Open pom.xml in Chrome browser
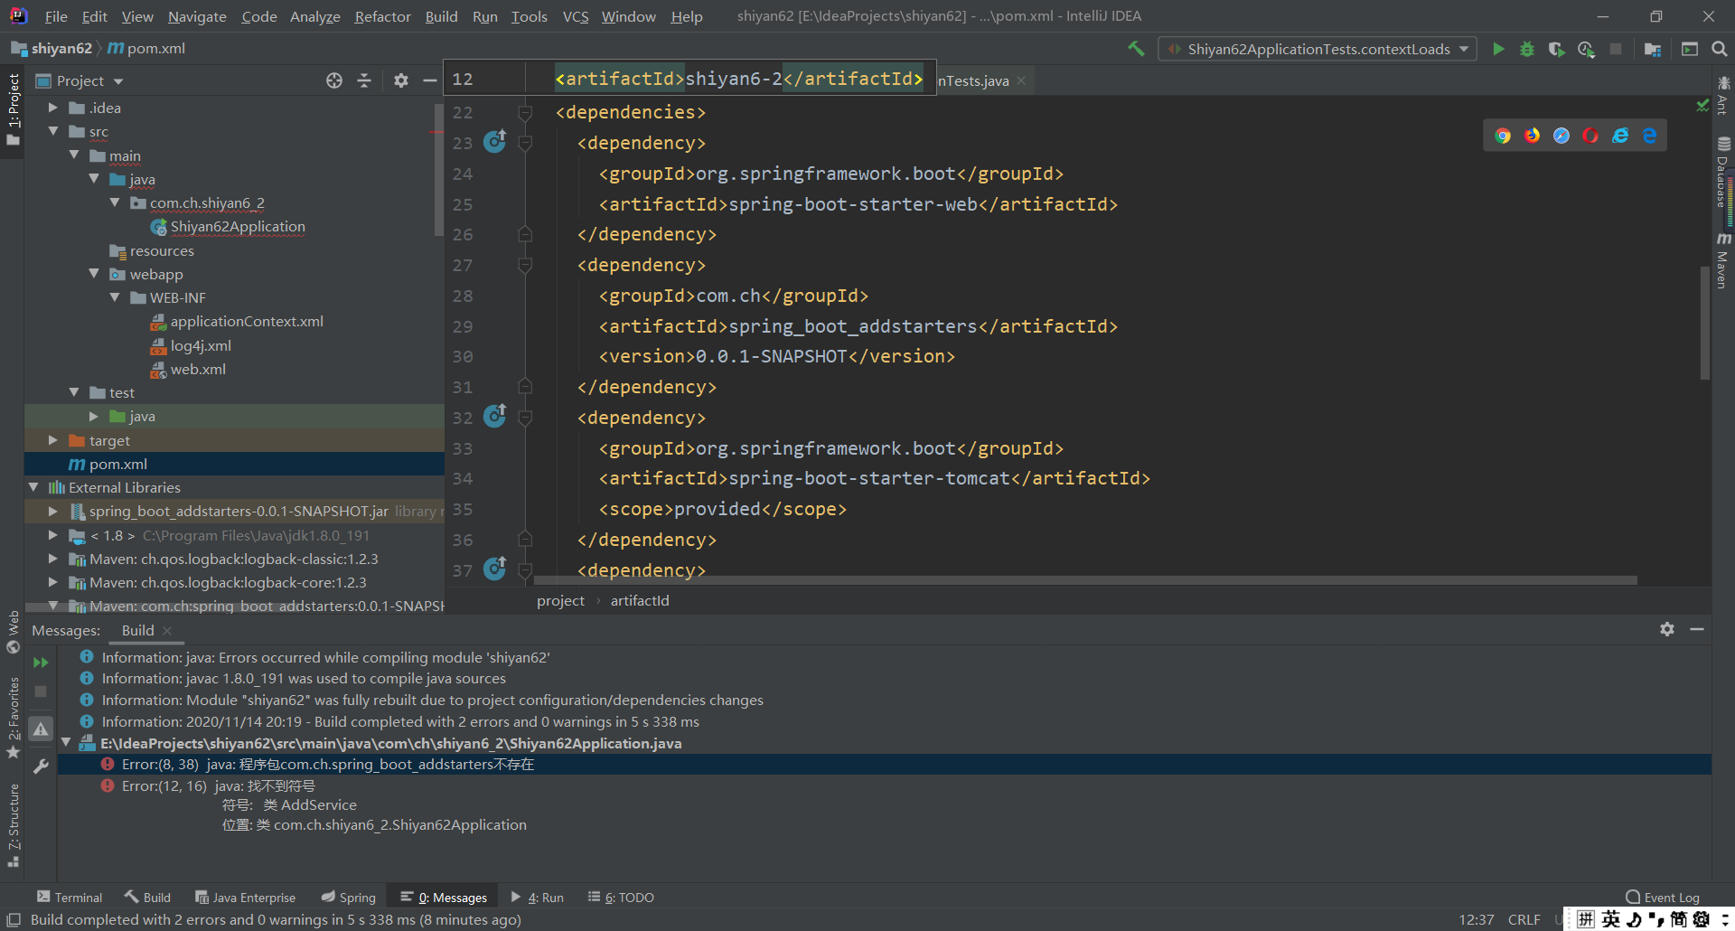 coord(1503,136)
